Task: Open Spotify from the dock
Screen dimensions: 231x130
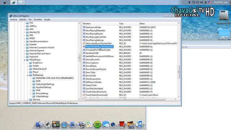Action: coord(97,125)
